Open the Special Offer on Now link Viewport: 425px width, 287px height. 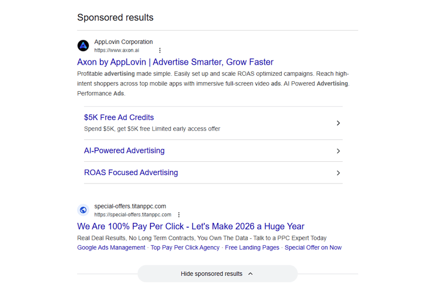[x=313, y=248]
